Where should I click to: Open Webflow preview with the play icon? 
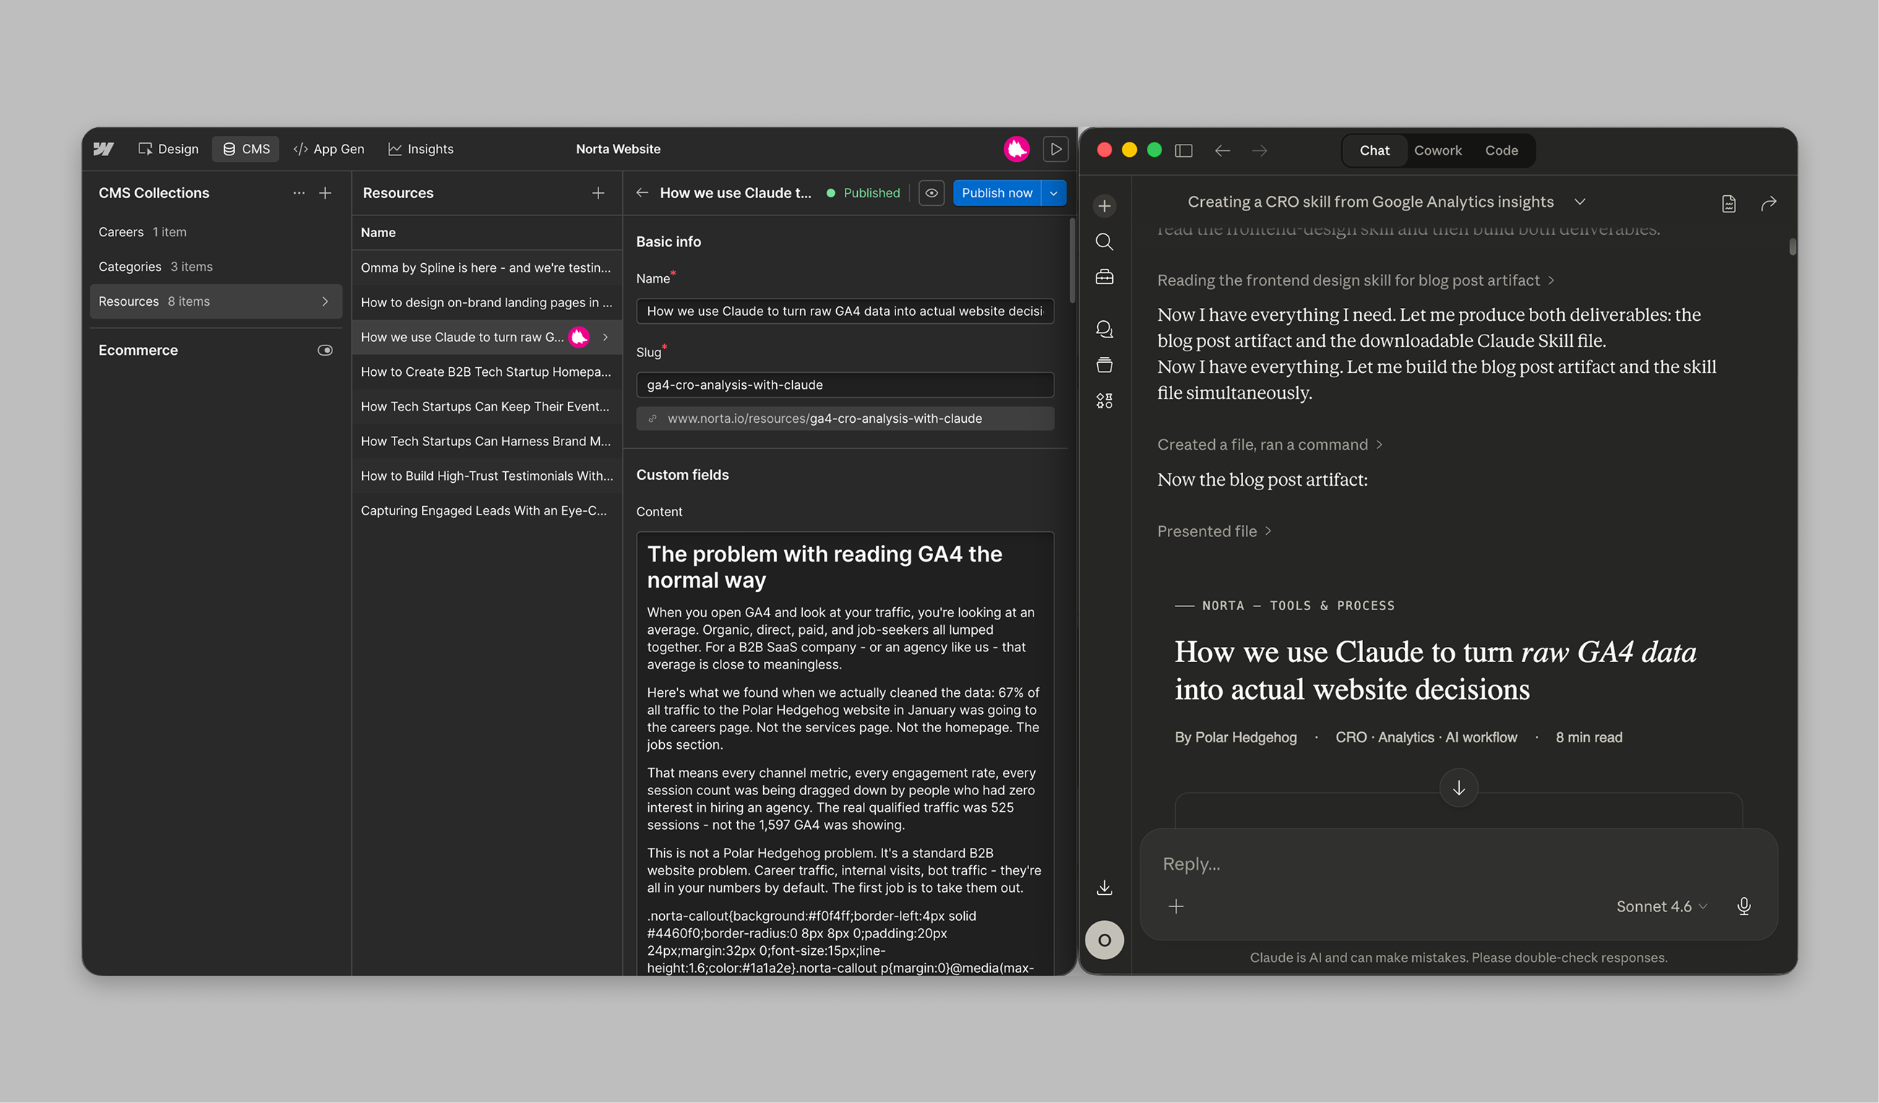[x=1056, y=148]
